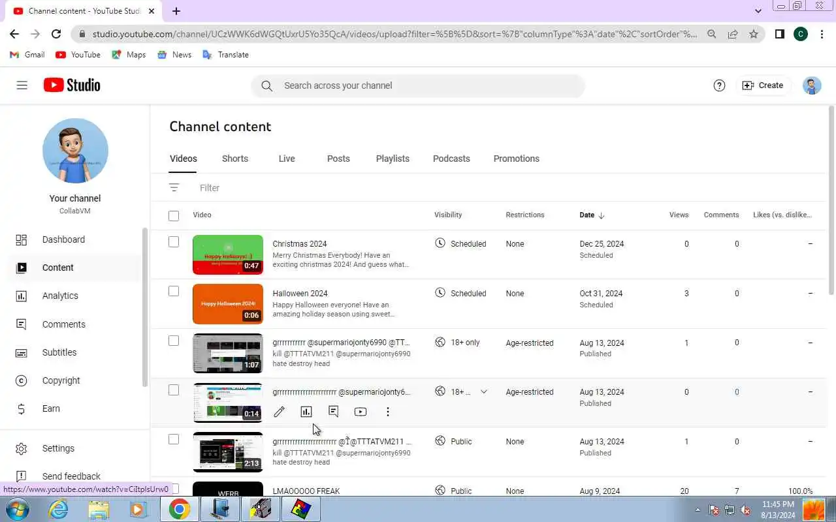Open three-dot options menu in hovered row
836x522 pixels.
[388, 412]
